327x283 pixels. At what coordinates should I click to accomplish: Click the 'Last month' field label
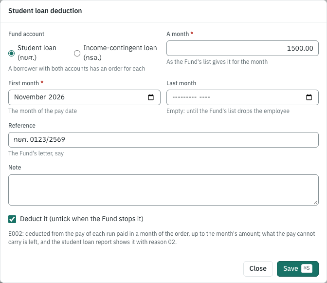click(181, 83)
